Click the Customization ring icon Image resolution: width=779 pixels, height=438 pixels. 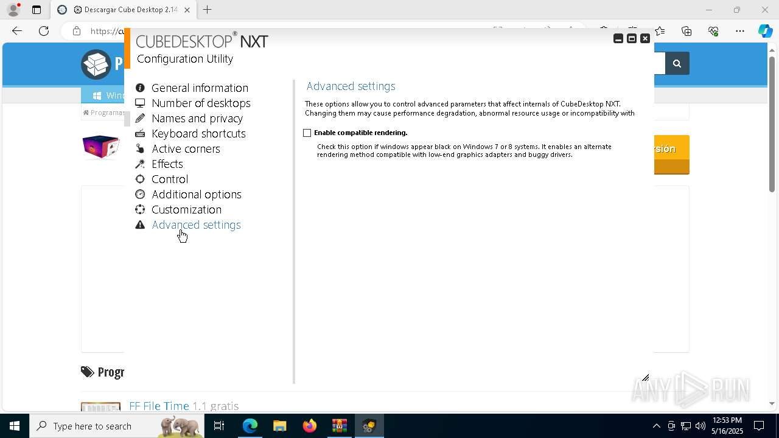(140, 209)
